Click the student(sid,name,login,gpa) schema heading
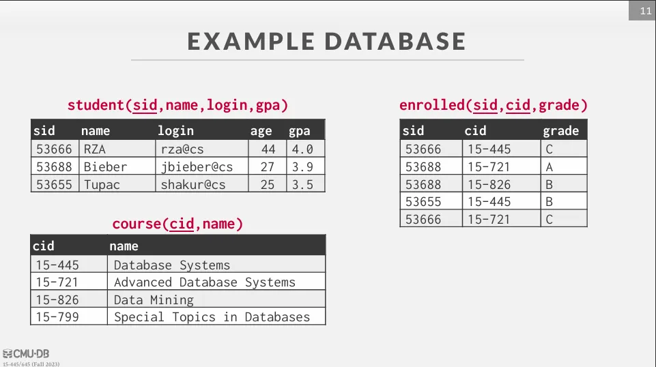 (x=178, y=105)
